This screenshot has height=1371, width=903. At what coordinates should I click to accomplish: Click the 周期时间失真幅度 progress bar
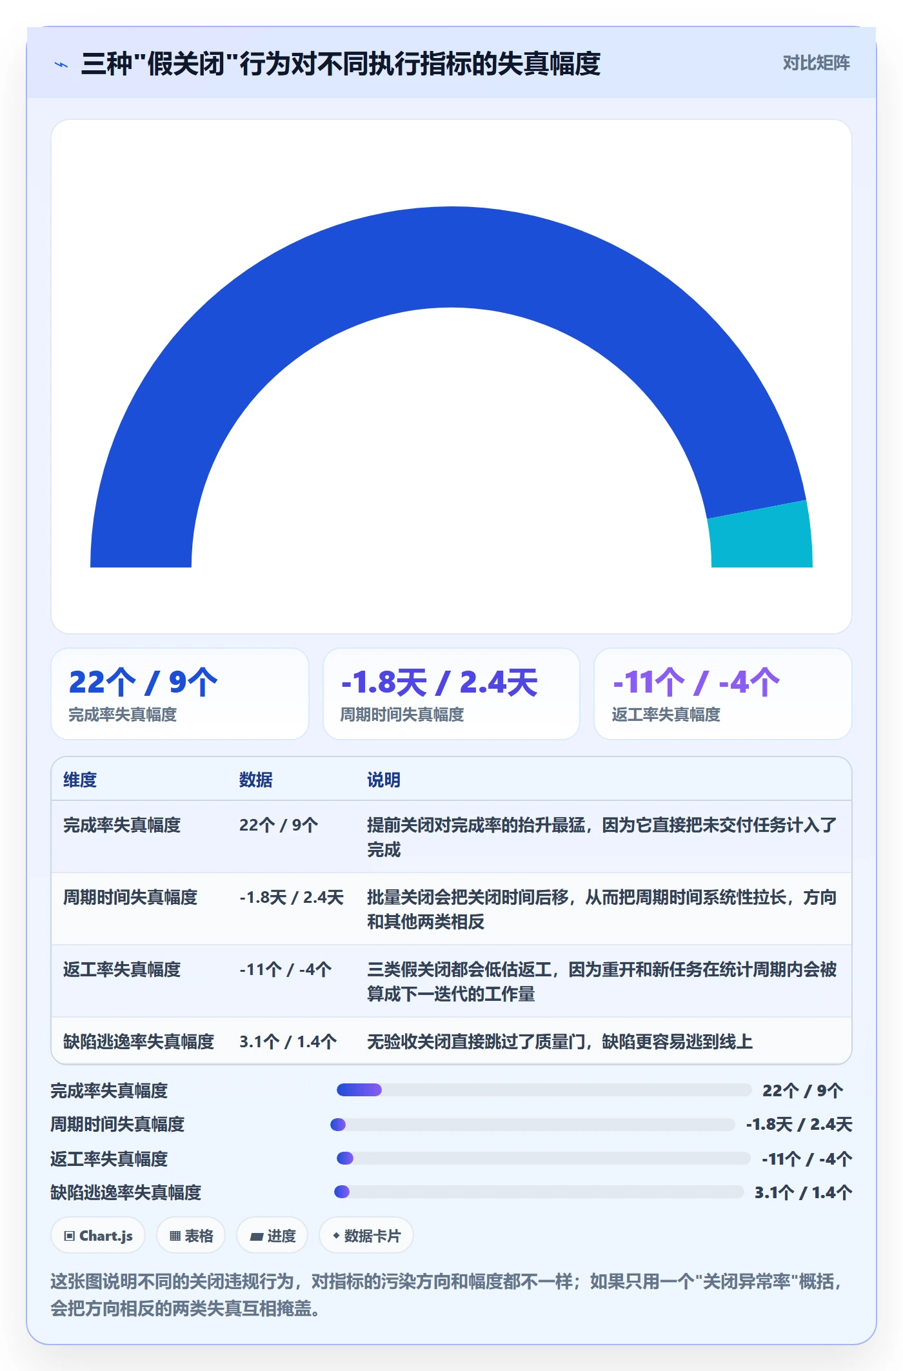(x=533, y=1125)
